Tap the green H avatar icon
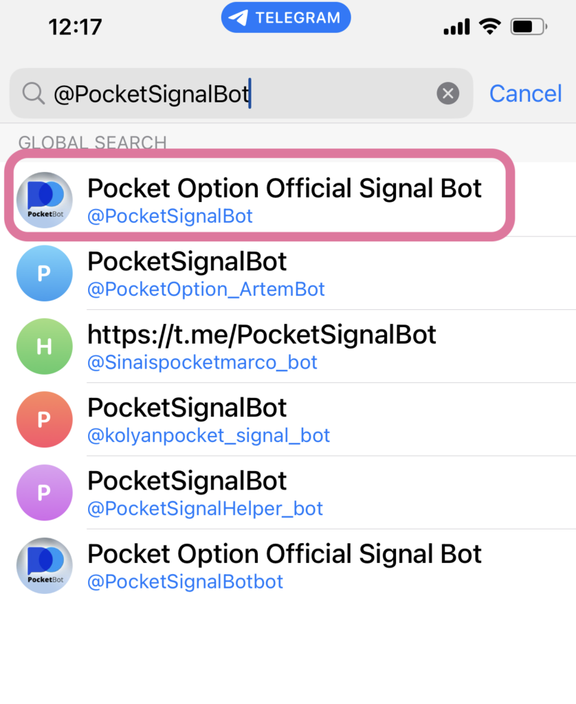576x704 pixels. (x=45, y=346)
